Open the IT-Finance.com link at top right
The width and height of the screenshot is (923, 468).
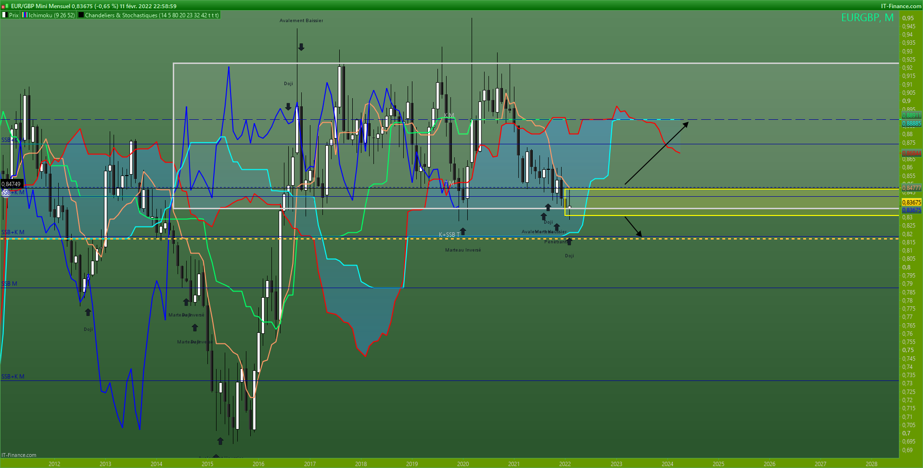point(901,6)
